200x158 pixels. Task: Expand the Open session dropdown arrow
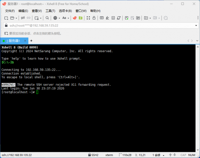coord(16,18)
